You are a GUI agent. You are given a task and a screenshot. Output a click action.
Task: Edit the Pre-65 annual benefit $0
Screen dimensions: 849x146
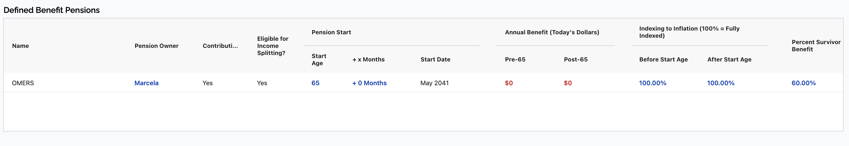[509, 83]
